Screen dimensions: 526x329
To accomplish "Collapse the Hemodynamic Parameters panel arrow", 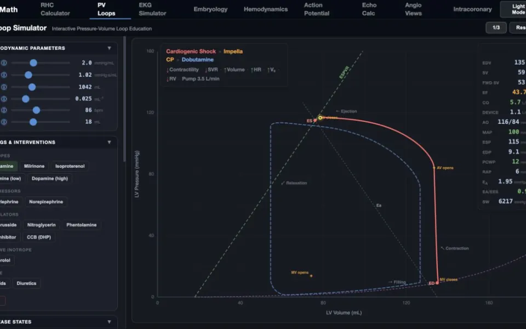I will (109, 48).
